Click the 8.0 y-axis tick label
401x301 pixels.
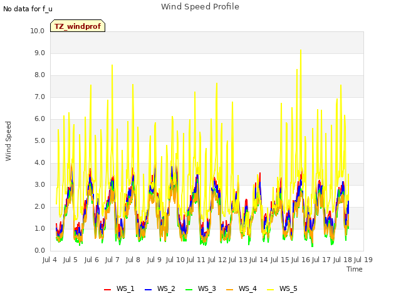click(x=39, y=75)
